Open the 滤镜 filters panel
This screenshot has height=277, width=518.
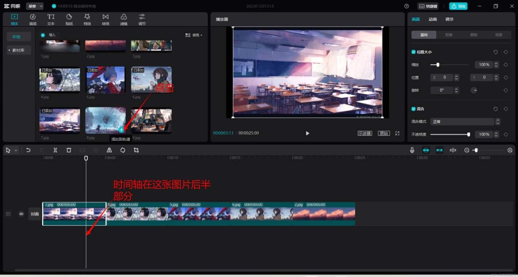[123, 19]
